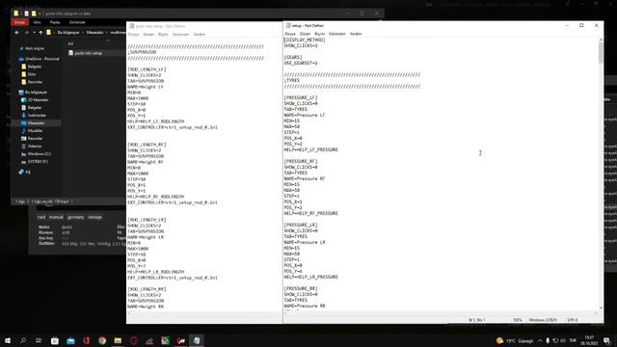617x347 pixels.
Task: Open Görünüm menu in the front setup Notepad
Action: point(336,34)
